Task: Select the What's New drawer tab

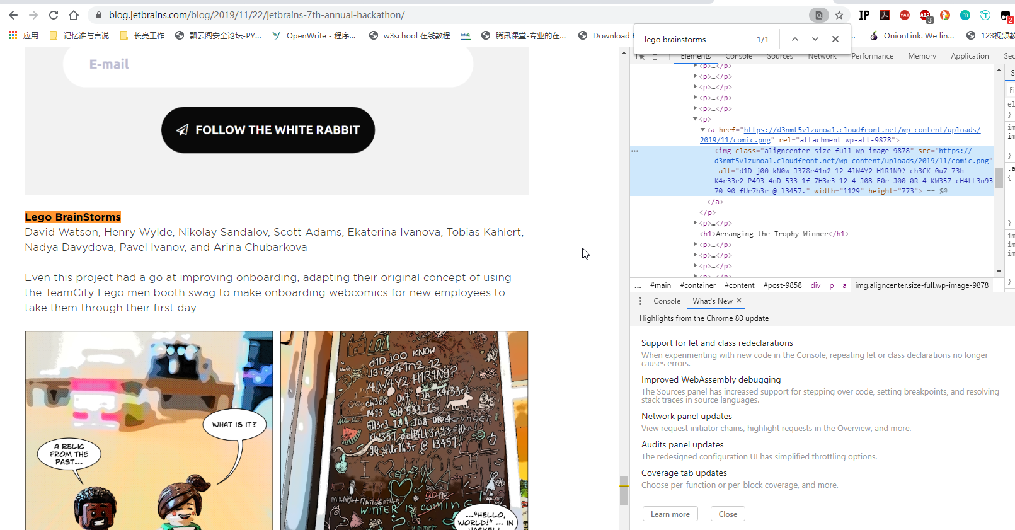Action: 713,301
